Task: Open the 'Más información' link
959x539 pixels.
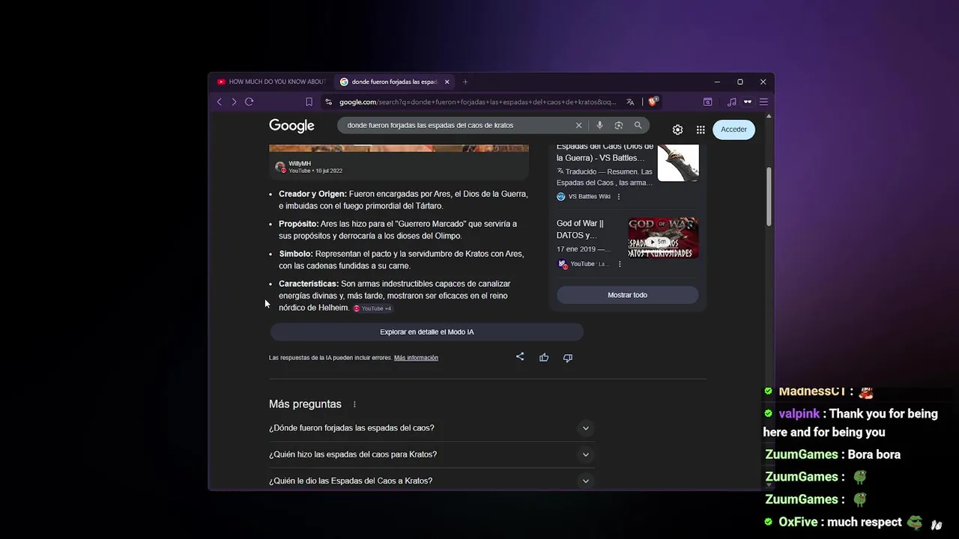Action: 416,358
